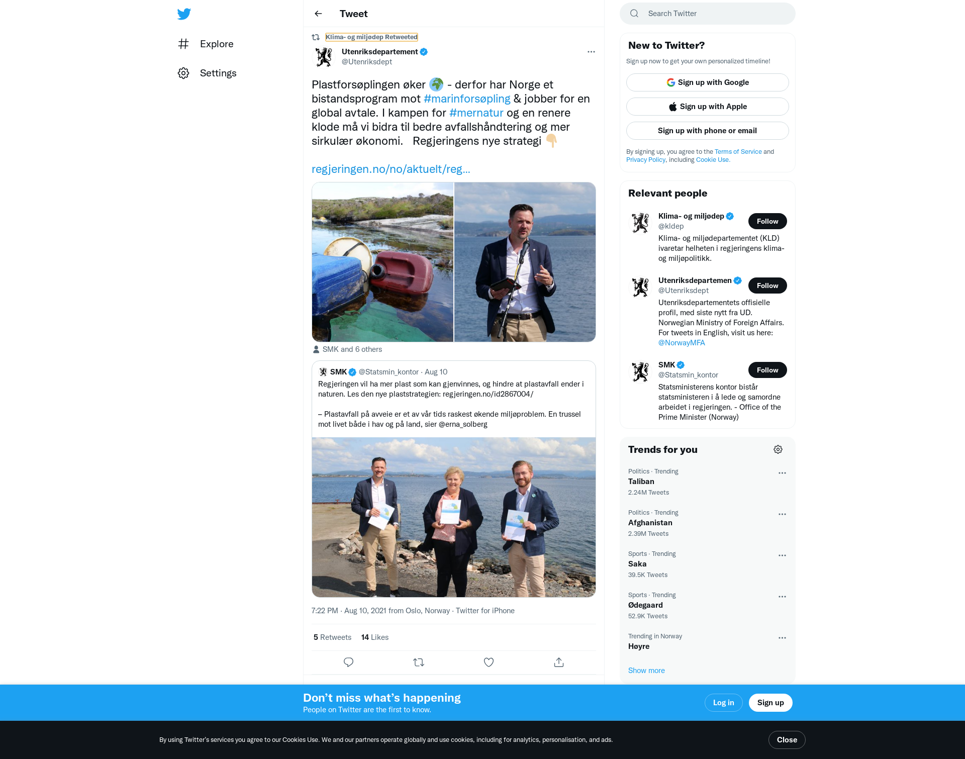Close the cookie notice

[x=787, y=740]
